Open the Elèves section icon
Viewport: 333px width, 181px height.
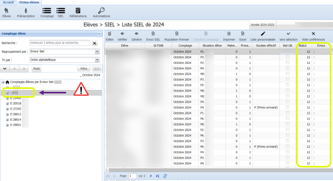coord(6,11)
